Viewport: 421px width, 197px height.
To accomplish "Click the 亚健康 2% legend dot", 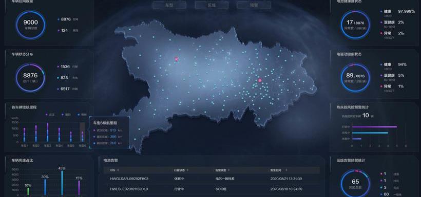I will pyautogui.click(x=381, y=23).
